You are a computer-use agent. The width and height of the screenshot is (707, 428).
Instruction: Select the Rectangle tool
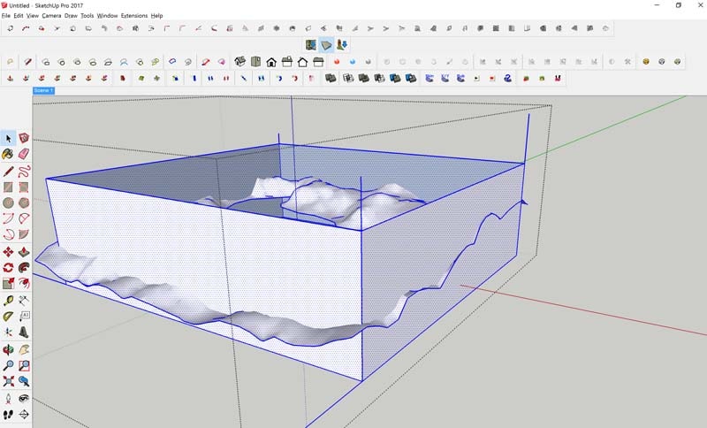(8, 187)
